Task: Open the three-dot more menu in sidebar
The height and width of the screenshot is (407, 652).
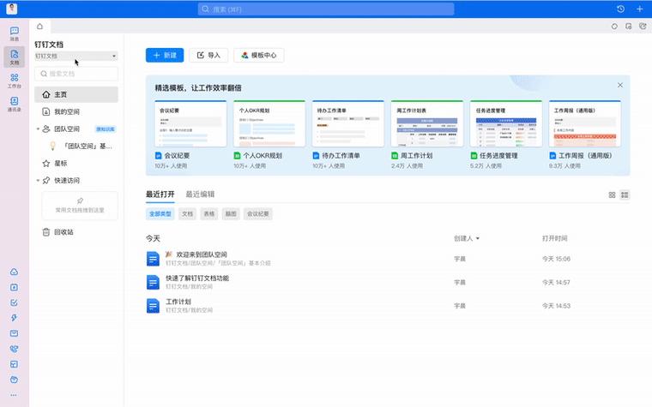Action: (x=14, y=395)
